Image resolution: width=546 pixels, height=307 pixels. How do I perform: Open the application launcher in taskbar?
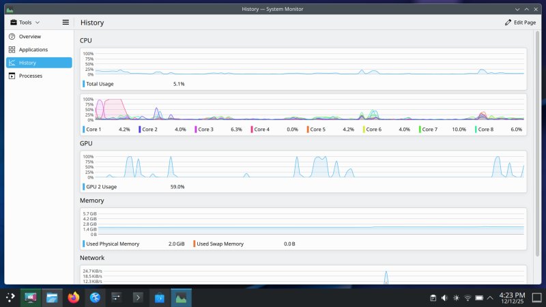[x=10, y=297]
